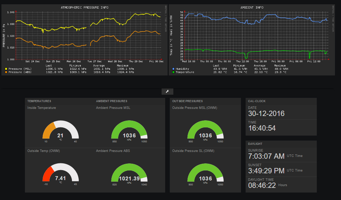
Task: Select the Outside Temp (OWM) gauge showing 7.41
Action: 61,174
